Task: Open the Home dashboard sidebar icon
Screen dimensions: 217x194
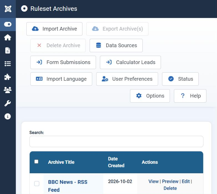Action: 7,37
